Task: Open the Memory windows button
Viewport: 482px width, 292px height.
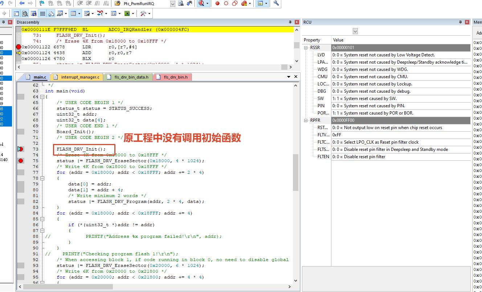Action: pyautogui.click(x=73, y=13)
